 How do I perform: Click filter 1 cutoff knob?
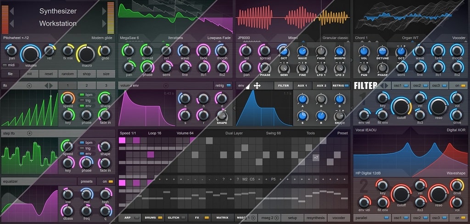(x=401, y=107)
